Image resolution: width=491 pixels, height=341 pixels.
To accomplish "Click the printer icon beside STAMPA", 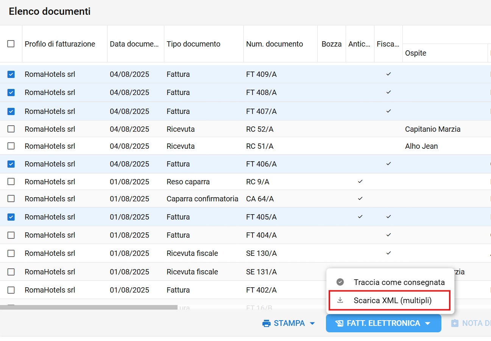I will pos(267,323).
